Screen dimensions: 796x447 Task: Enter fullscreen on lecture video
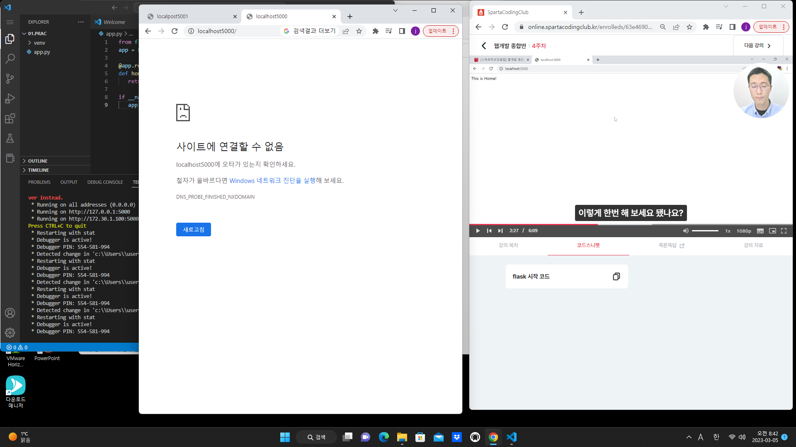[x=784, y=231]
